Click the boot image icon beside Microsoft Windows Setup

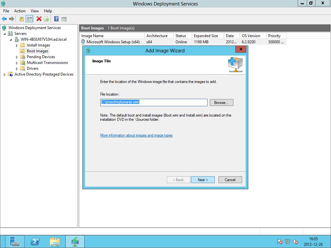pyautogui.click(x=83, y=42)
